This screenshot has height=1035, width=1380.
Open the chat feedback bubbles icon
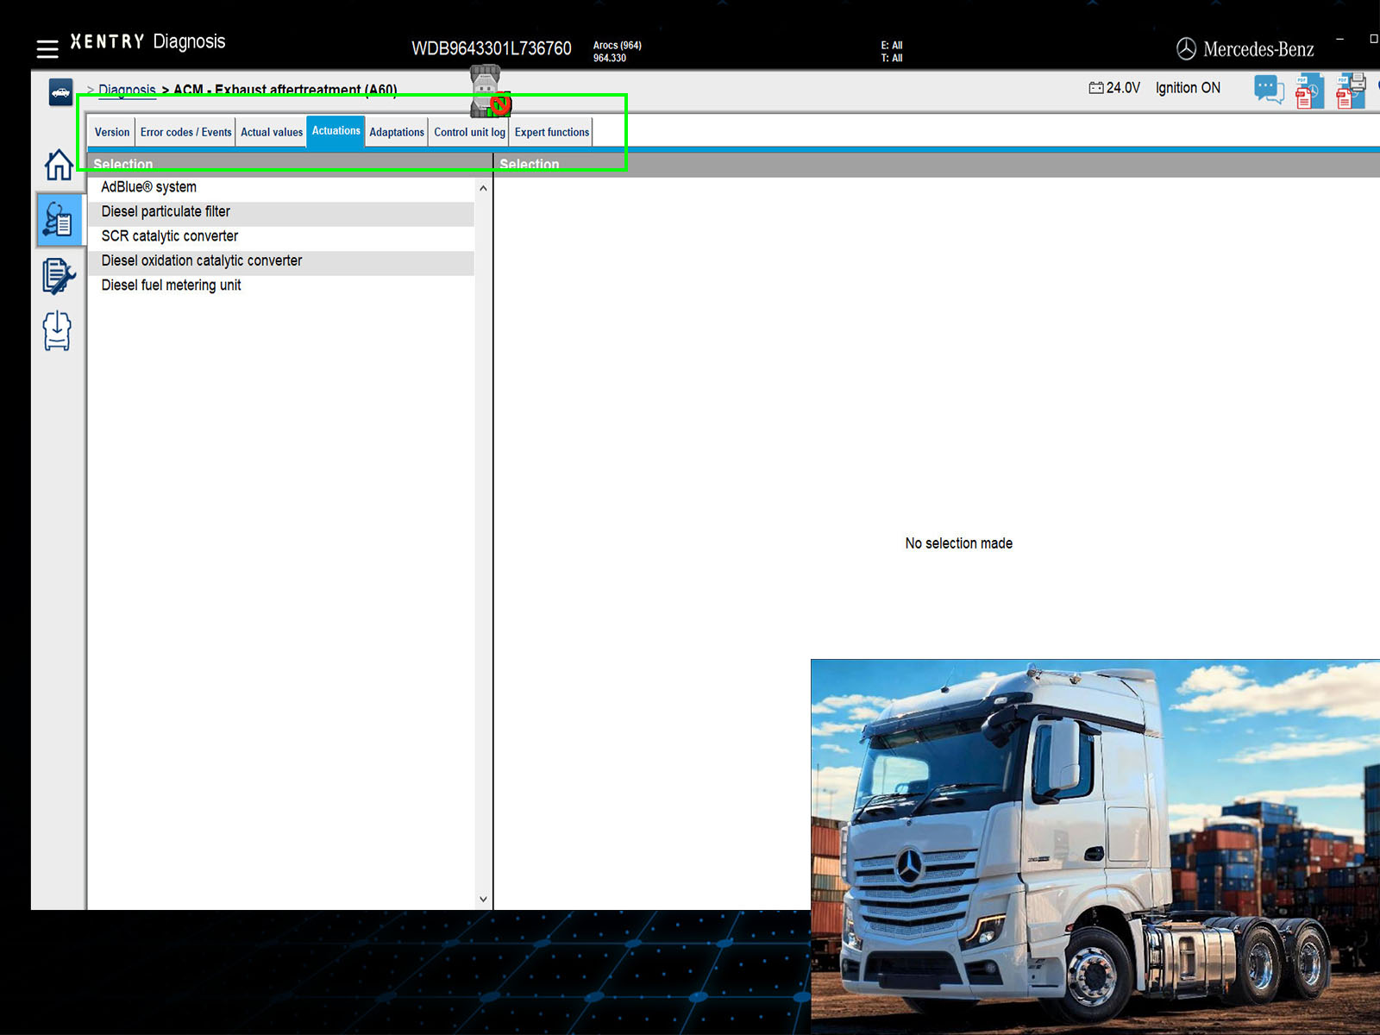pyautogui.click(x=1269, y=90)
